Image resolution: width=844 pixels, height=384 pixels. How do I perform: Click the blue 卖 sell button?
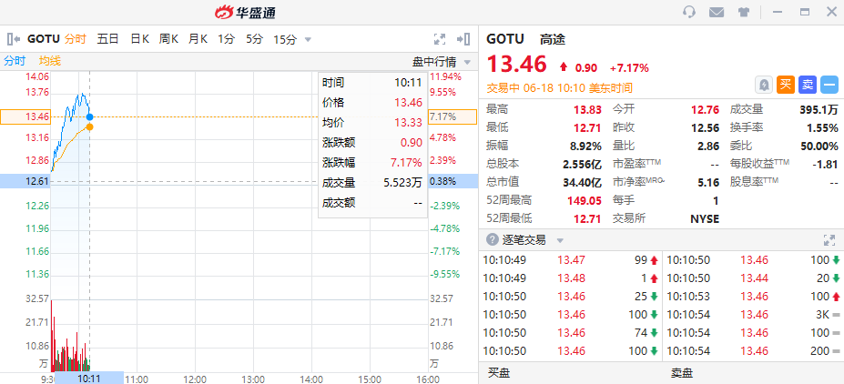point(808,85)
